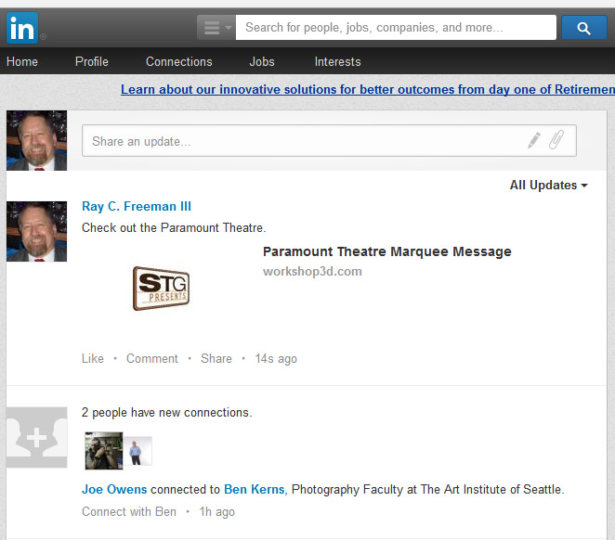615x540 pixels.
Task: Open Ray C. Freeman III profile link
Action: (137, 206)
